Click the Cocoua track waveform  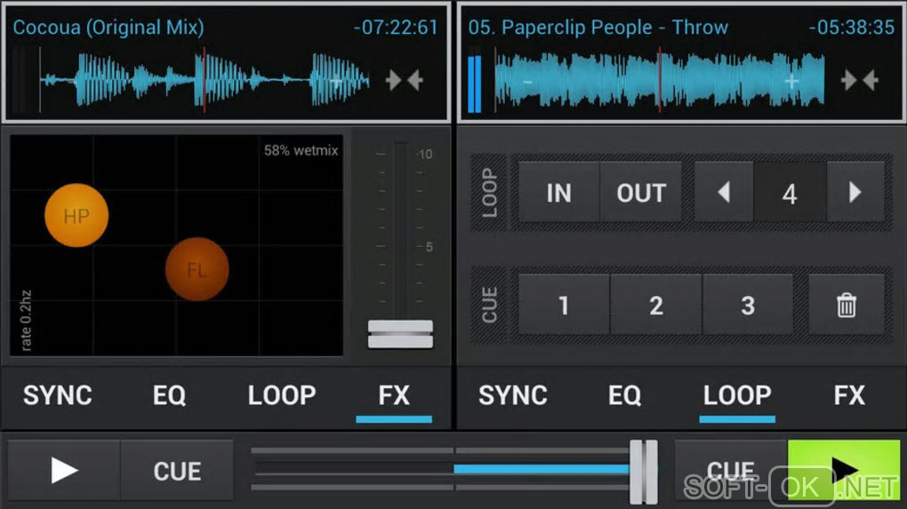[x=205, y=80]
